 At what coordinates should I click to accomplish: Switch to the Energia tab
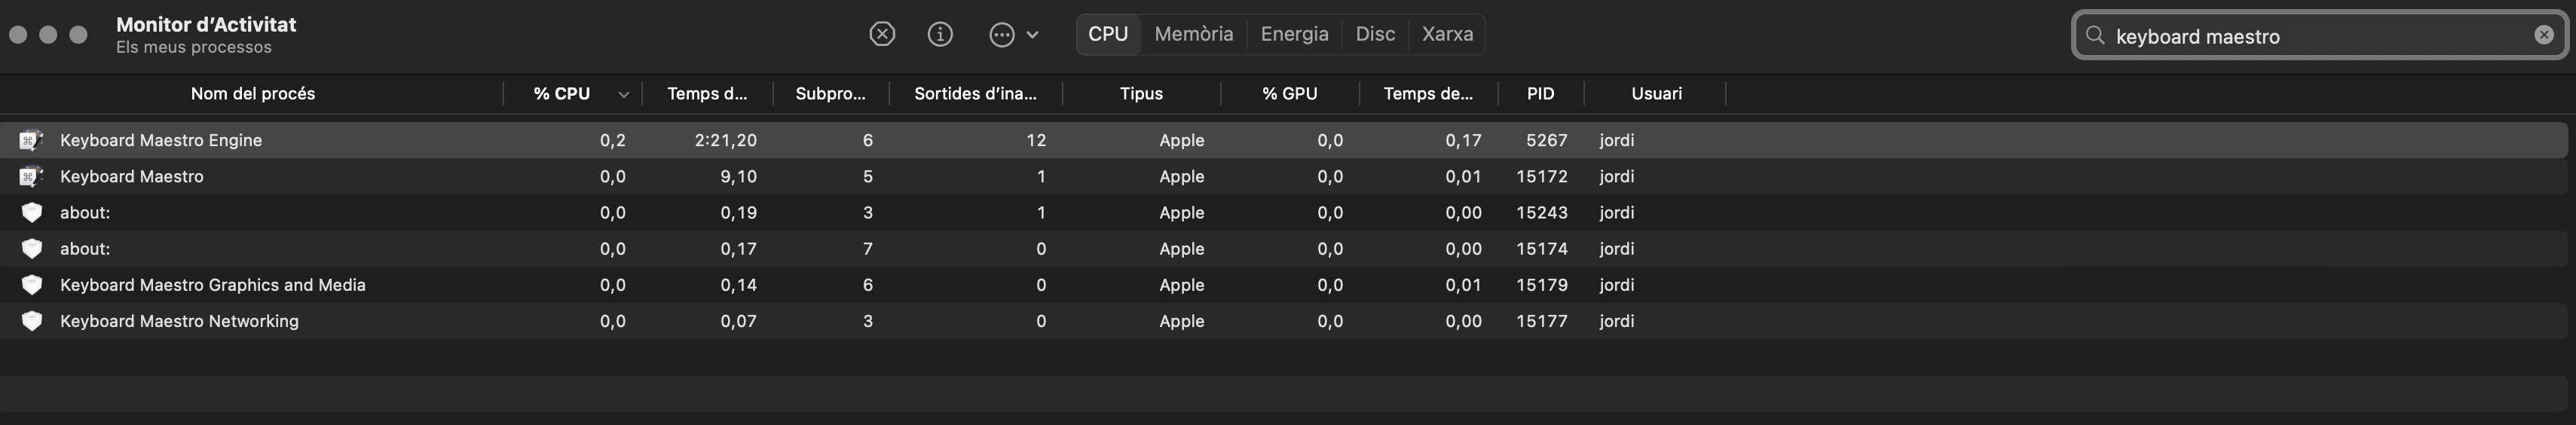tap(1294, 34)
